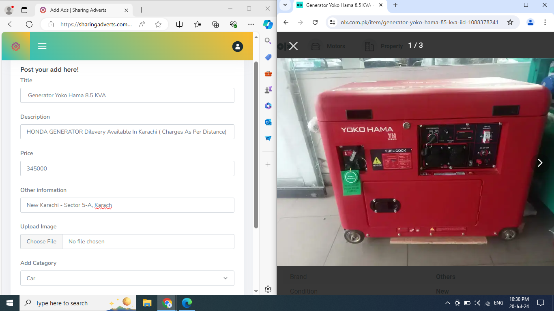554x311 pixels.
Task: Click the plus icon to customize the Edge sidebar
Action: pos(268,164)
